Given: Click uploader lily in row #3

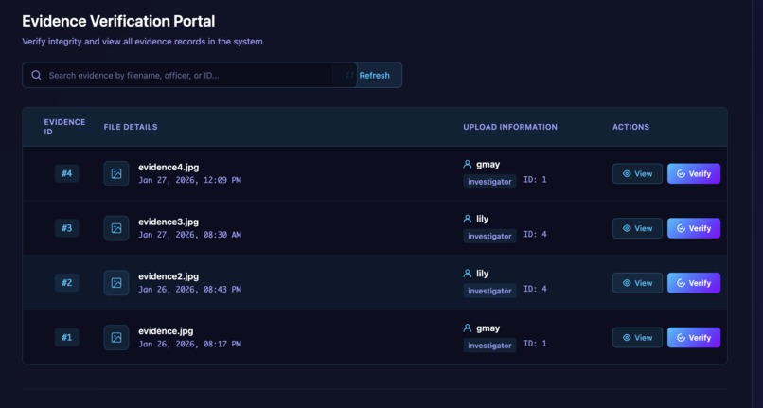Looking at the screenshot, I should (x=482, y=219).
